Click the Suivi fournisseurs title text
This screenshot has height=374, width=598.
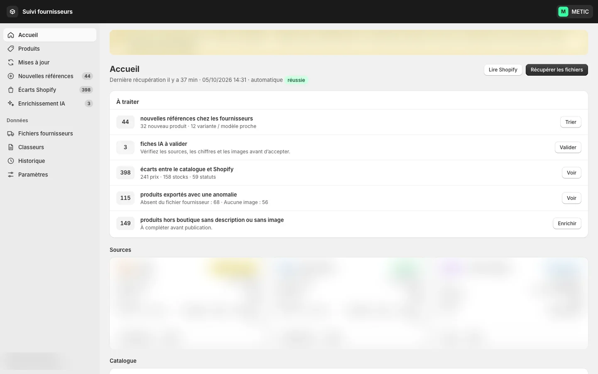[47, 12]
